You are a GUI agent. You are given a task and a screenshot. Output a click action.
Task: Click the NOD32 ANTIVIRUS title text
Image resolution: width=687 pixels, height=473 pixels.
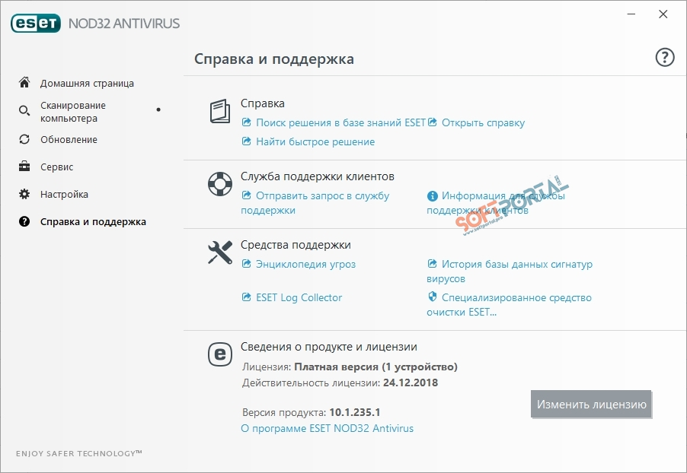(124, 23)
